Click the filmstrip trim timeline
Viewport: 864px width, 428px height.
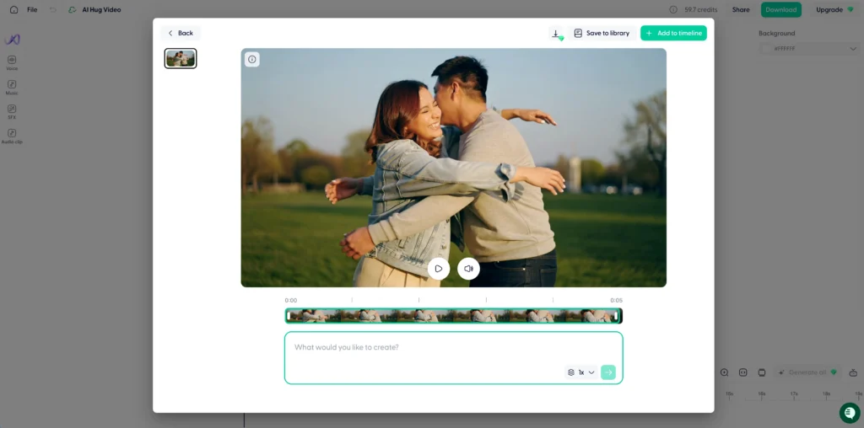(453, 316)
